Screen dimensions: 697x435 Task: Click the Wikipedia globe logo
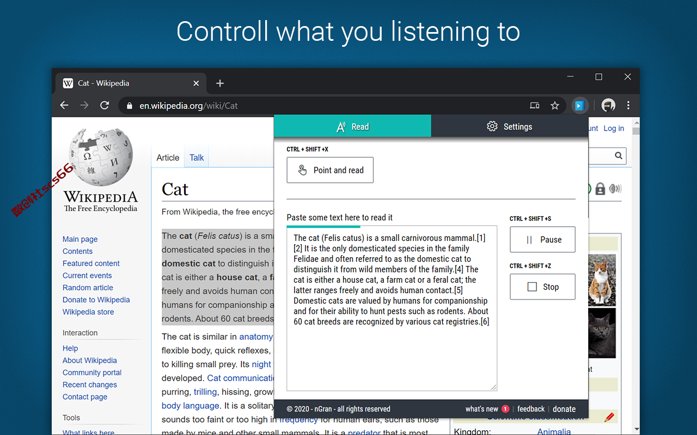tap(101, 157)
